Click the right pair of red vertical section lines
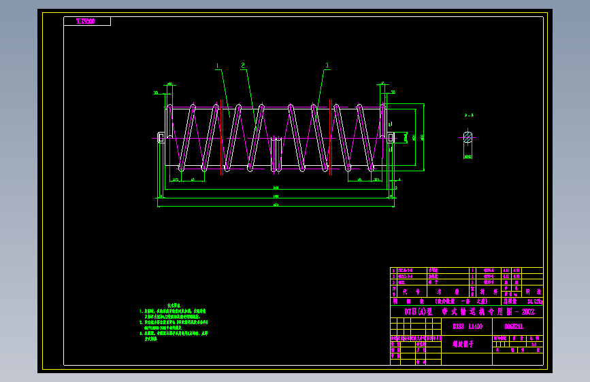This screenshot has width=590, height=382. [x=331, y=137]
